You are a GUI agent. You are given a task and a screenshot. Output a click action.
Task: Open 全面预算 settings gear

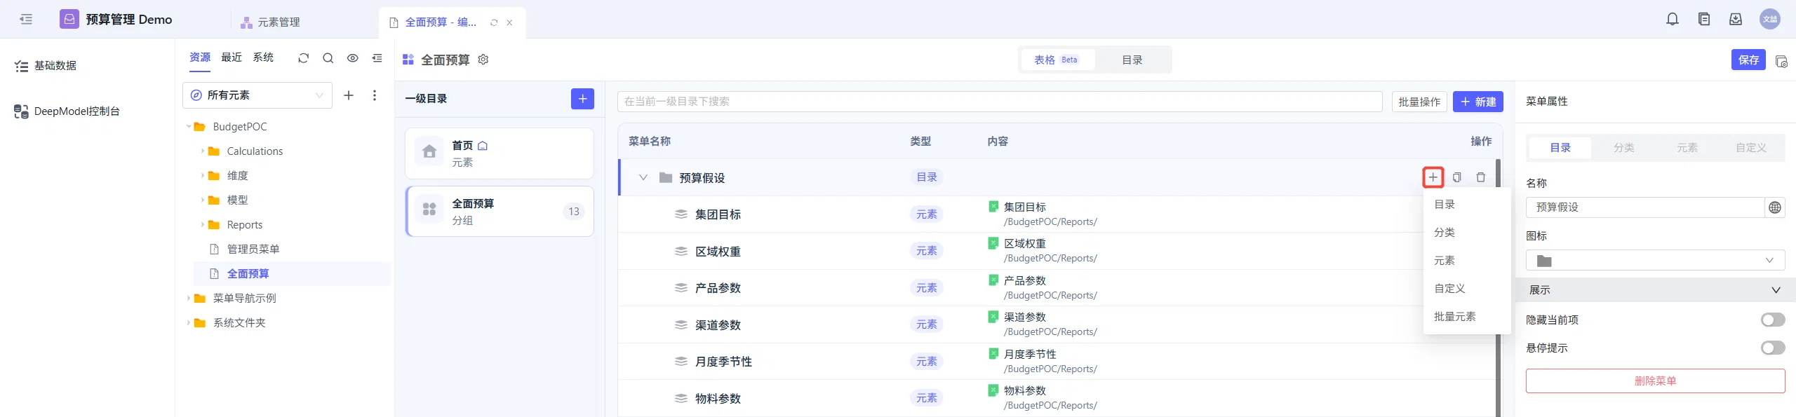[483, 60]
